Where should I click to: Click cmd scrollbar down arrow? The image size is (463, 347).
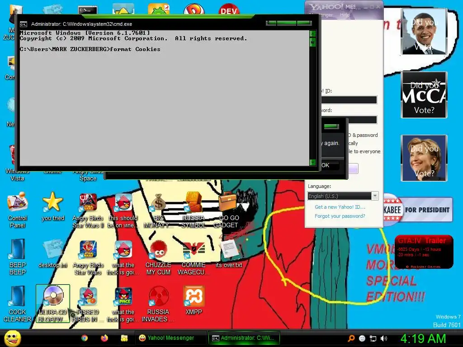[312, 162]
